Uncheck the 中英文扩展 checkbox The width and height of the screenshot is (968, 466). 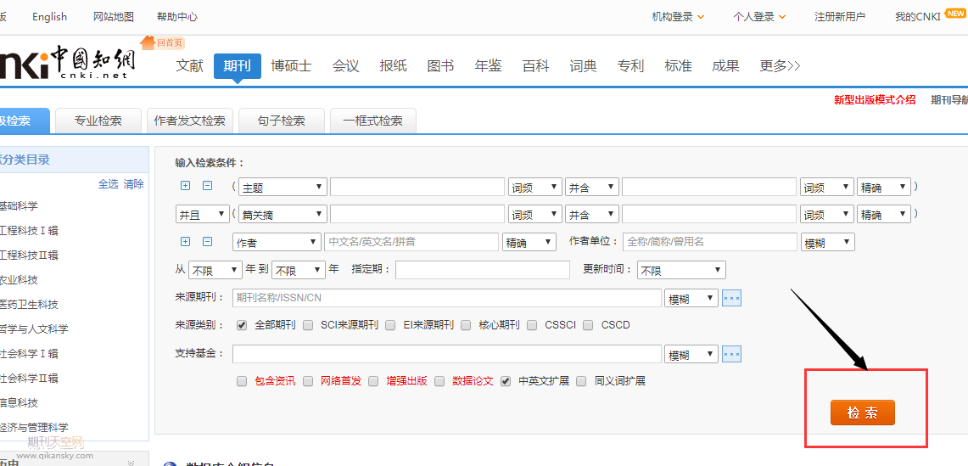(506, 381)
